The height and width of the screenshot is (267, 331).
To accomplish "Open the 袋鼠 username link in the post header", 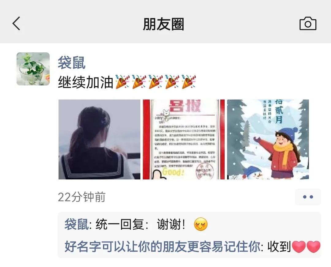I will coord(71,63).
